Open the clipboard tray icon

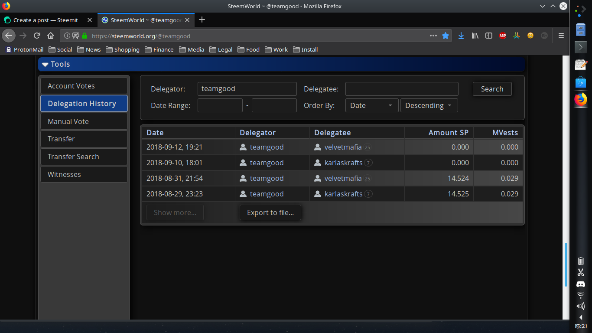pos(581,261)
